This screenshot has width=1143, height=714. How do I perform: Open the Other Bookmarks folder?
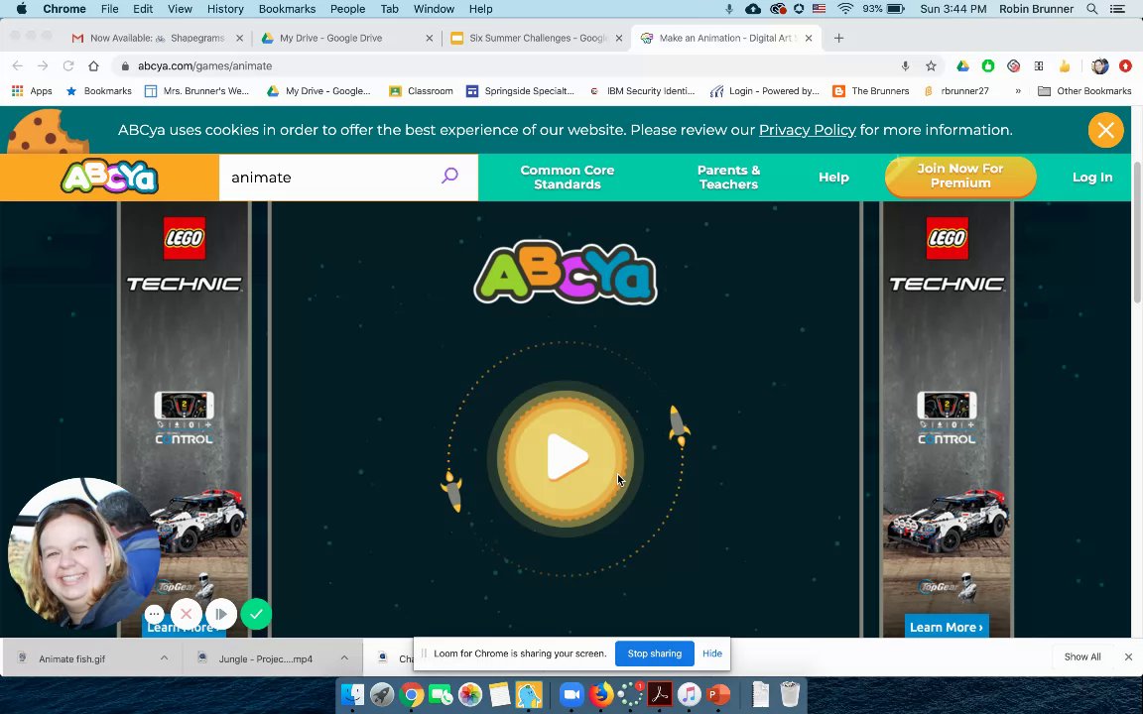1084,91
